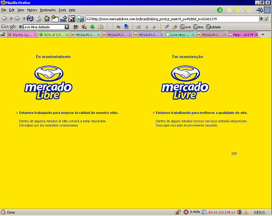The width and height of the screenshot is (272, 216).
Task: Switch to the 52% of 2 fi... tab
Action: click(53, 35)
